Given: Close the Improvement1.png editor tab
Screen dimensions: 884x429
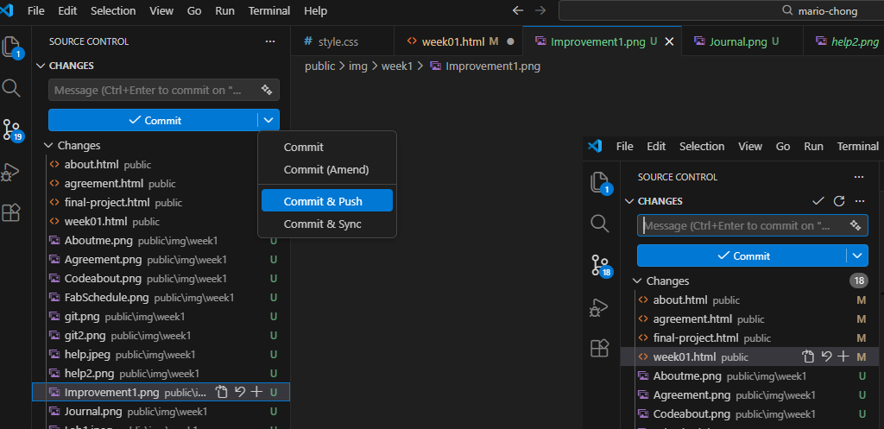Looking at the screenshot, I should click(x=669, y=41).
